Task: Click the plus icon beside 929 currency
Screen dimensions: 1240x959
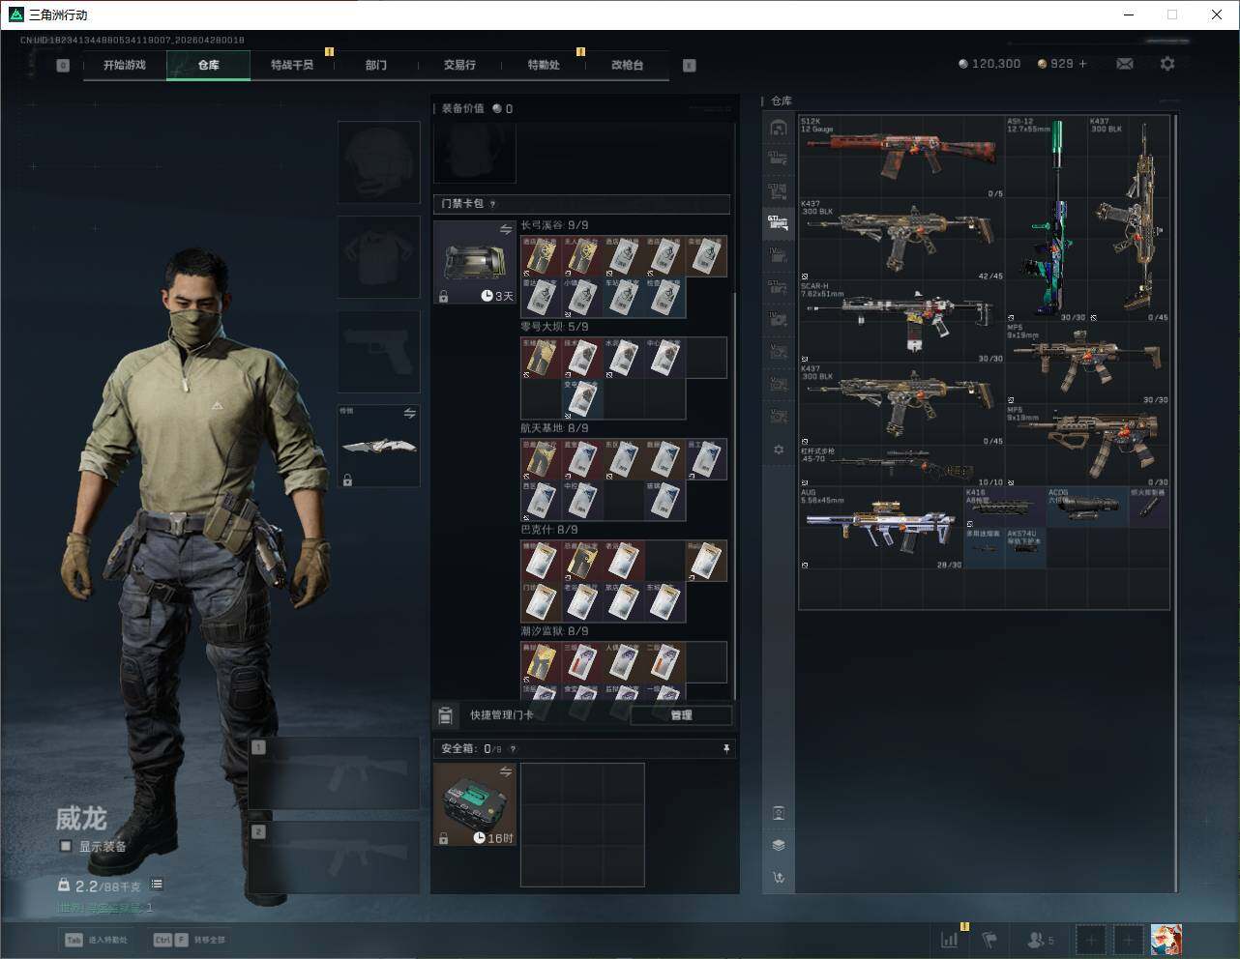Action: [1082, 64]
